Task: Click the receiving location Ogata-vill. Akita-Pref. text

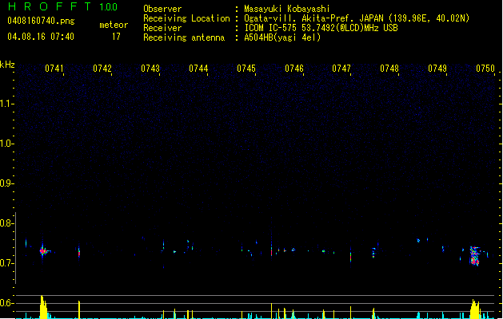Action: pyautogui.click(x=300, y=18)
